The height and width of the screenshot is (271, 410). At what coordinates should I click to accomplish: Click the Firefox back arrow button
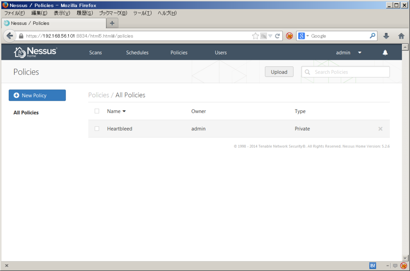coord(10,36)
